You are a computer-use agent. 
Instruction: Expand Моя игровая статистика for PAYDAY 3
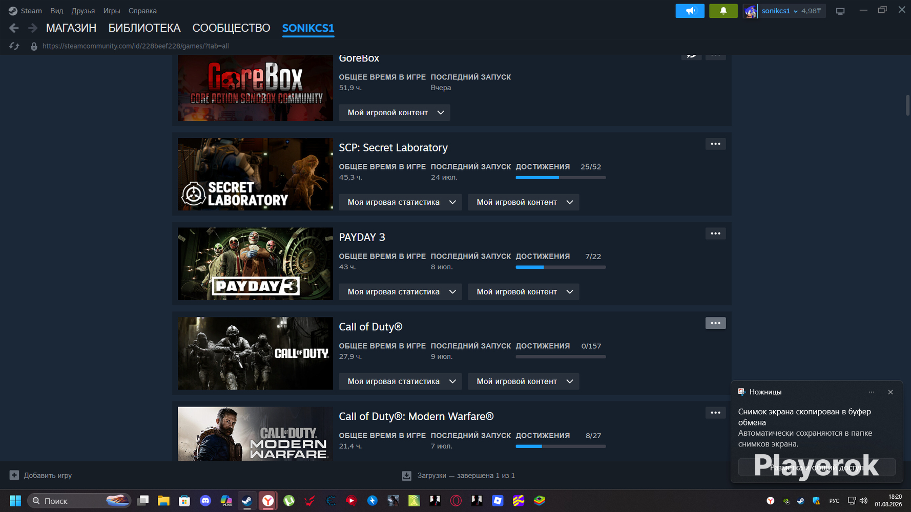pyautogui.click(x=400, y=292)
